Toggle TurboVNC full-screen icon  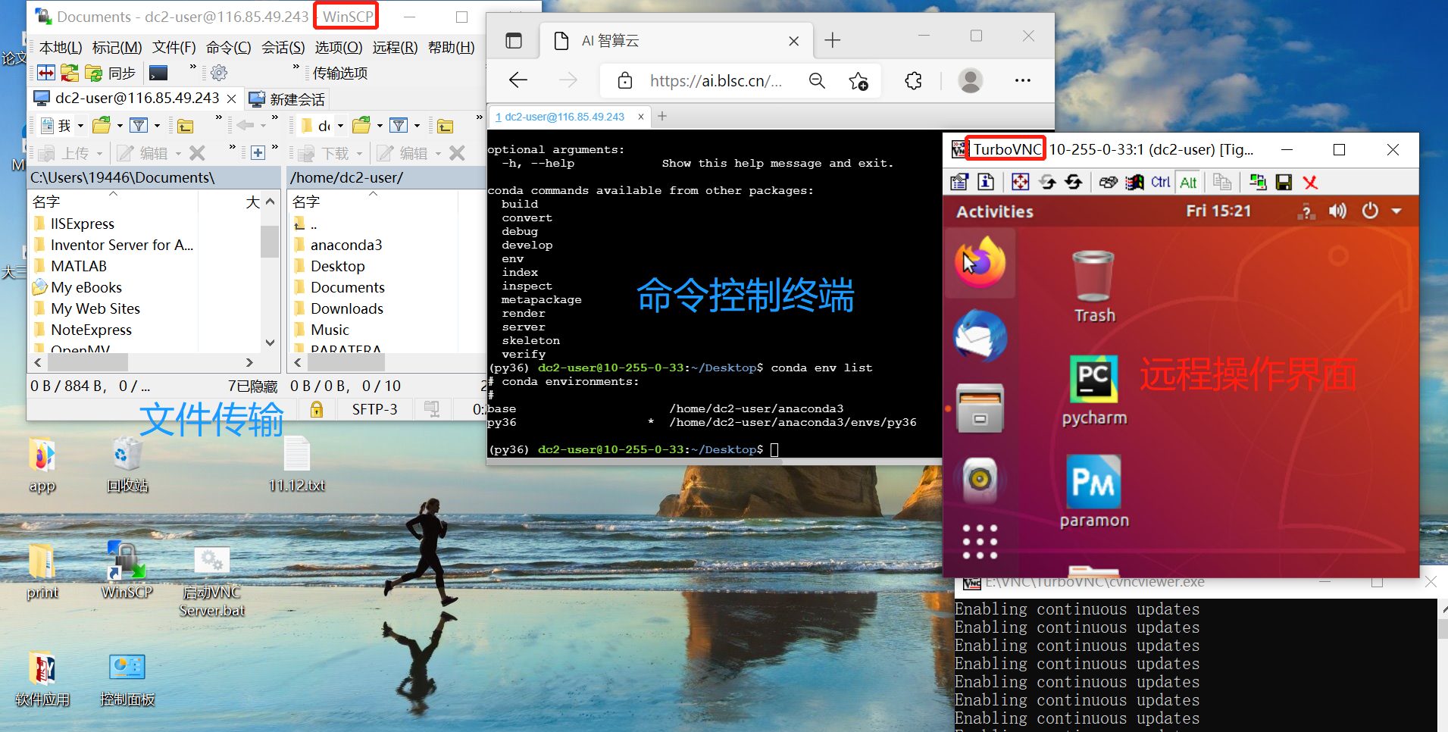pos(1021,182)
